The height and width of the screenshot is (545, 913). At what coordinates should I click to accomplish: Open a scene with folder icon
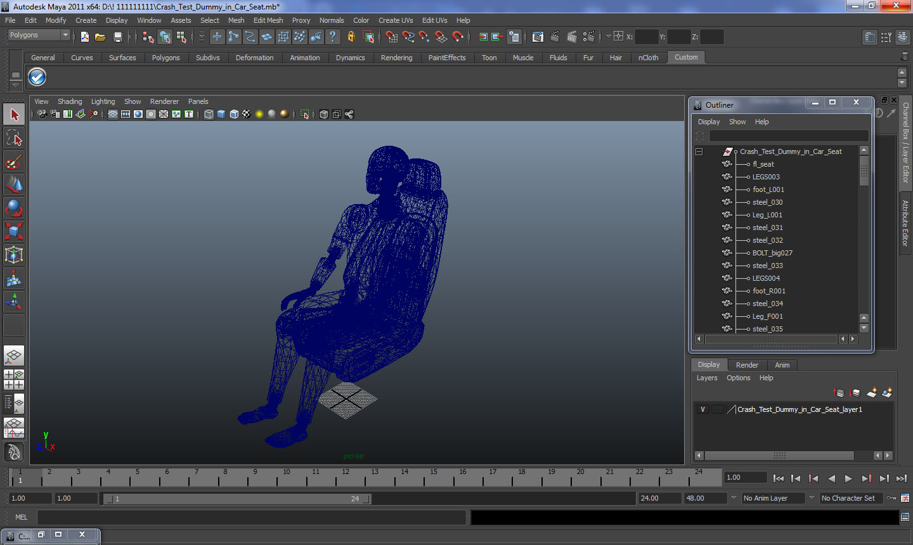[x=100, y=37]
